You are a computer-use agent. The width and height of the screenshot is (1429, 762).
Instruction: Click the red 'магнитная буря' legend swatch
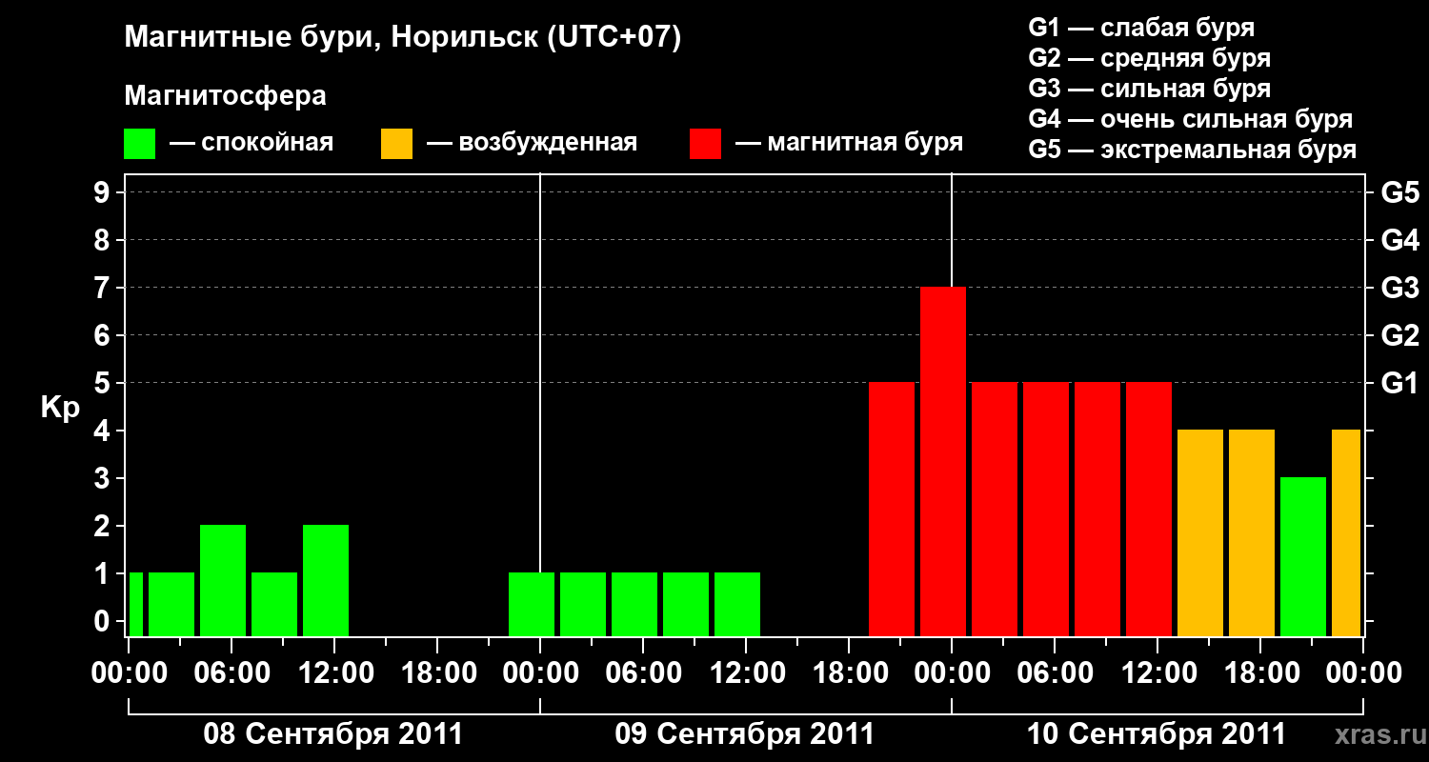706,144
